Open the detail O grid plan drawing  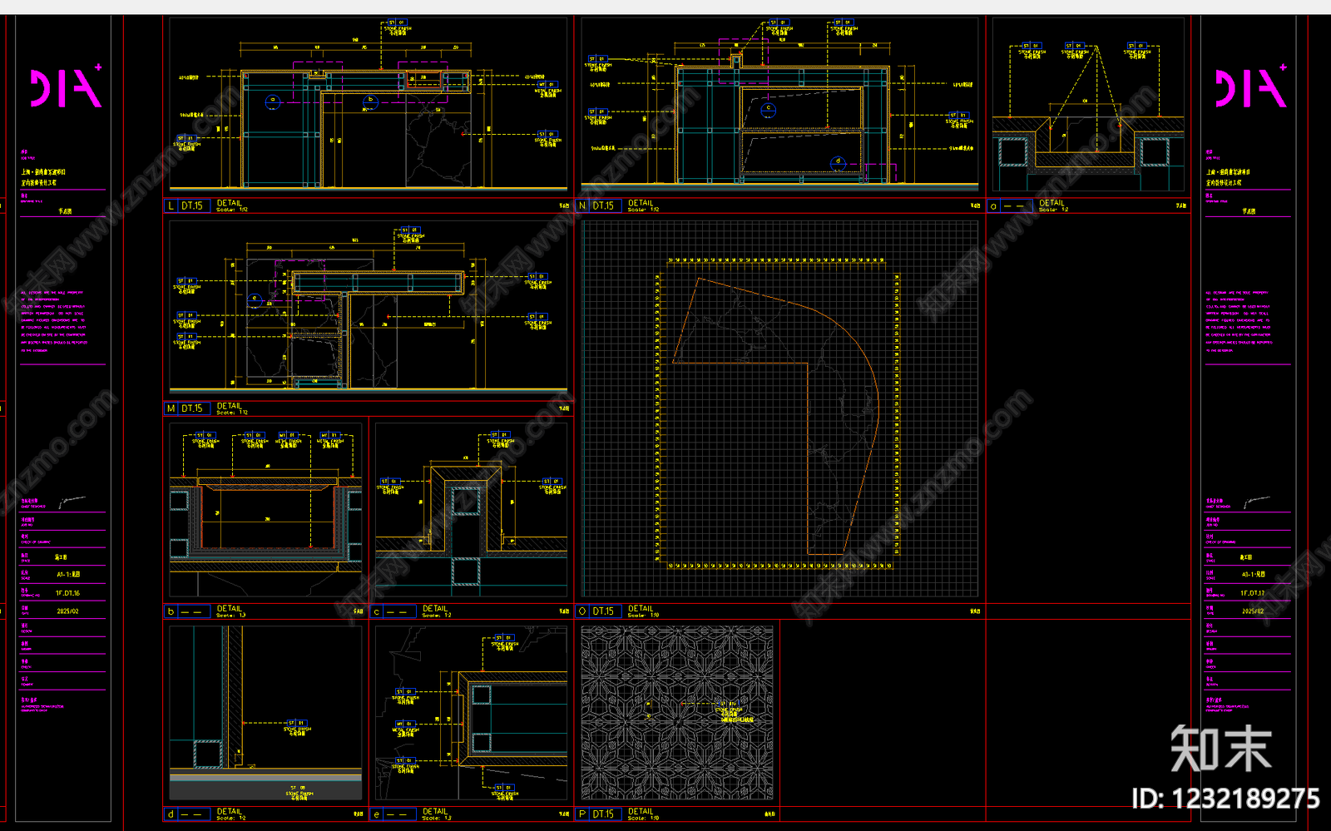click(779, 409)
